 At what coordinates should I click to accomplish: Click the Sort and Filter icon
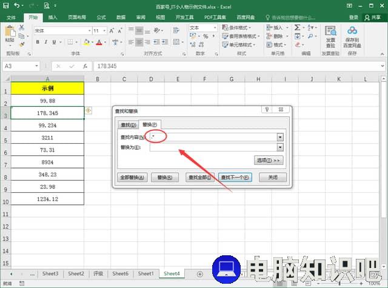tap(310, 27)
